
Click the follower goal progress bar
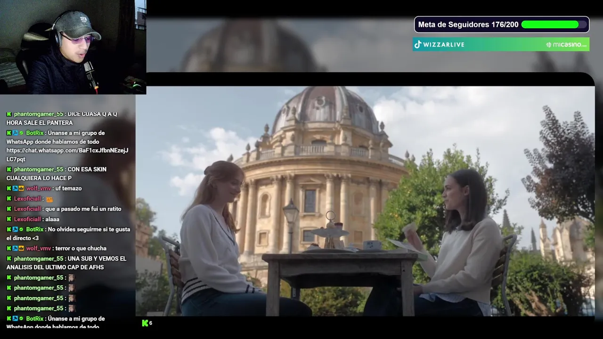(553, 24)
